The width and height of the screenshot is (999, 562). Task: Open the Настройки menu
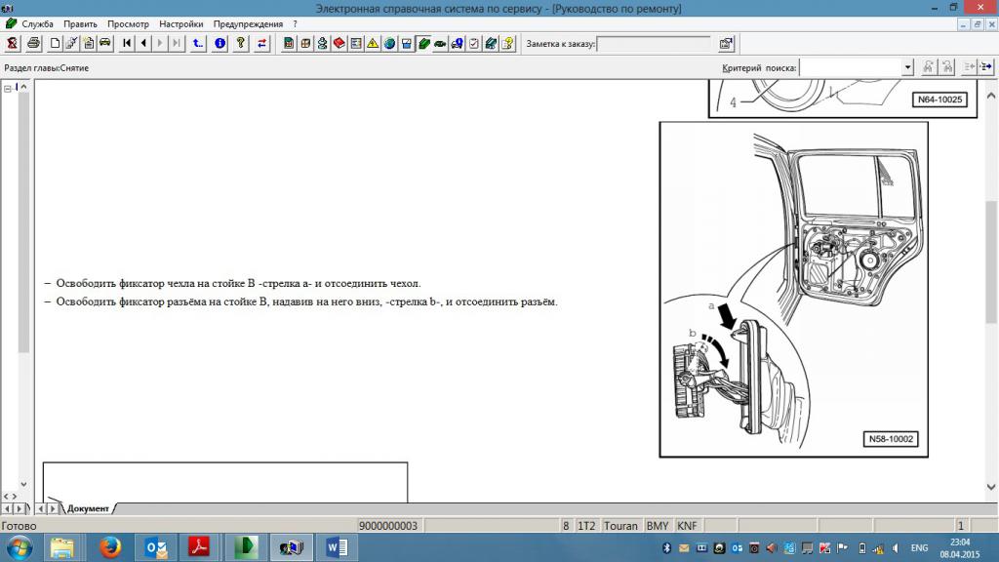tap(180, 23)
